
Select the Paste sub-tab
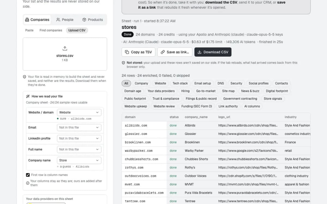tap(29, 30)
